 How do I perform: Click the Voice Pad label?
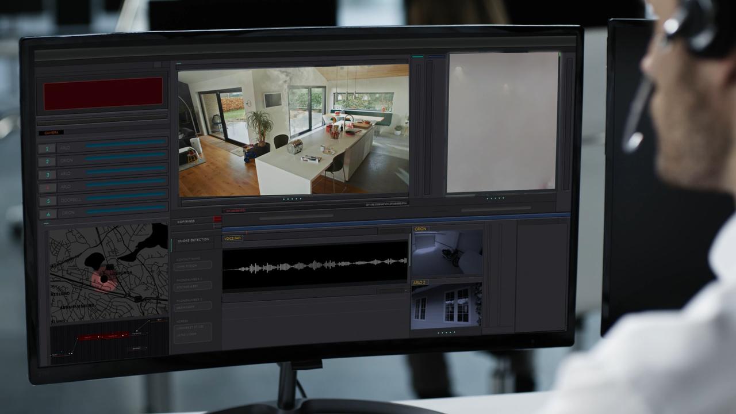(232, 238)
